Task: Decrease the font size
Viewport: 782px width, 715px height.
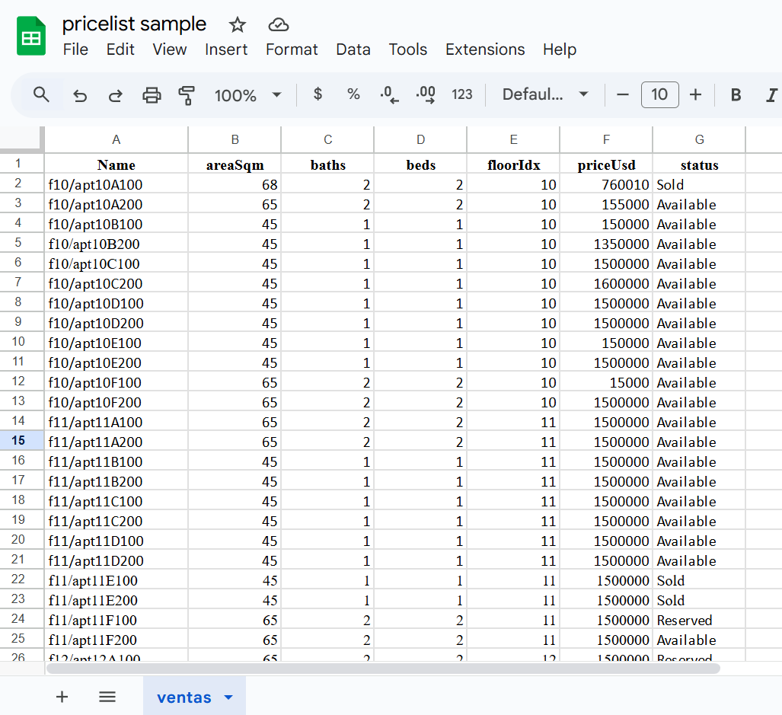Action: pos(622,94)
